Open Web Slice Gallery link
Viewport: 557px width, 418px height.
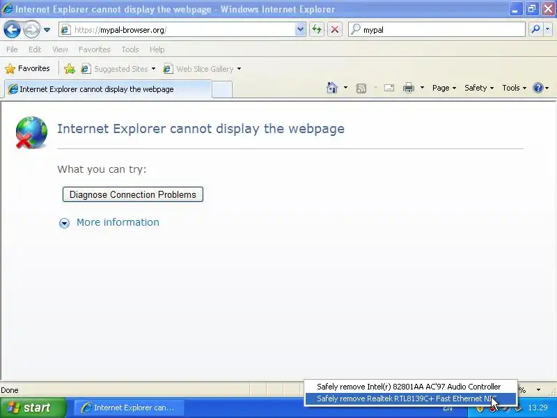pyautogui.click(x=202, y=68)
